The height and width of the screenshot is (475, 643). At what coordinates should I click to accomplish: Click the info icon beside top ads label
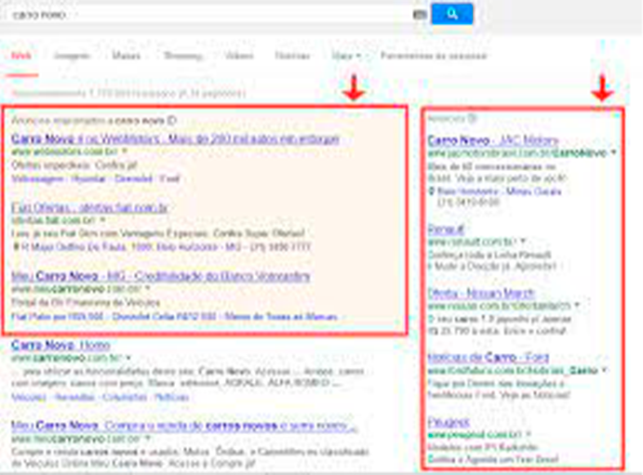point(171,121)
